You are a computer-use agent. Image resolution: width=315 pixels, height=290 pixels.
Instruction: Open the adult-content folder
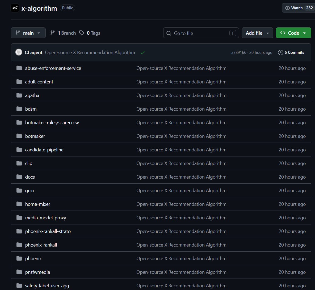pos(39,82)
